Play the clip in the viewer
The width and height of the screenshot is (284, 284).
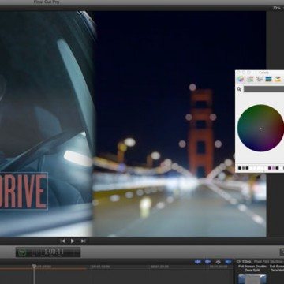tap(73, 241)
